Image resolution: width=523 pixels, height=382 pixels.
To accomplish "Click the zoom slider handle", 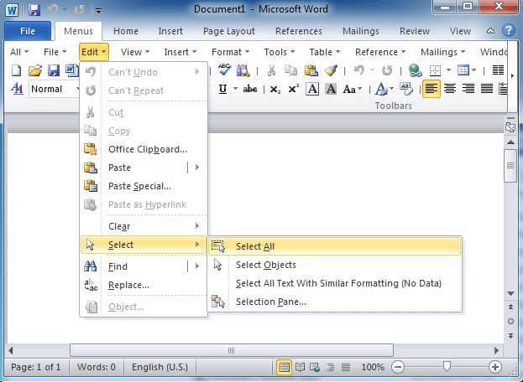I will [x=446, y=367].
